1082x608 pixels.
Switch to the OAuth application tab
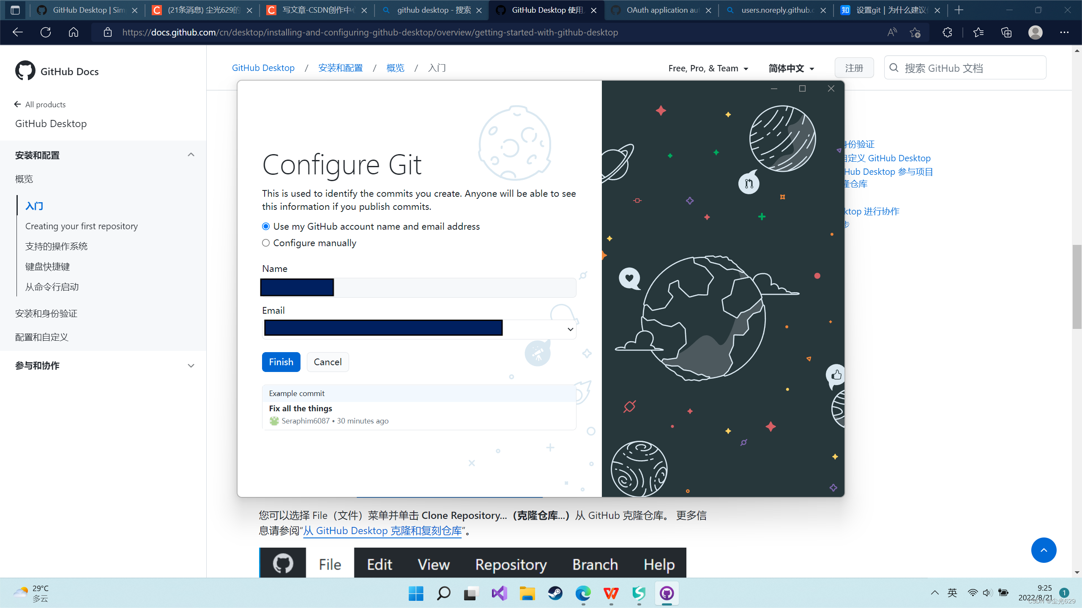click(x=662, y=10)
